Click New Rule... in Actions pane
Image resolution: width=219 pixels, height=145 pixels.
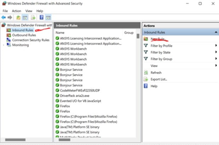tap(158, 39)
